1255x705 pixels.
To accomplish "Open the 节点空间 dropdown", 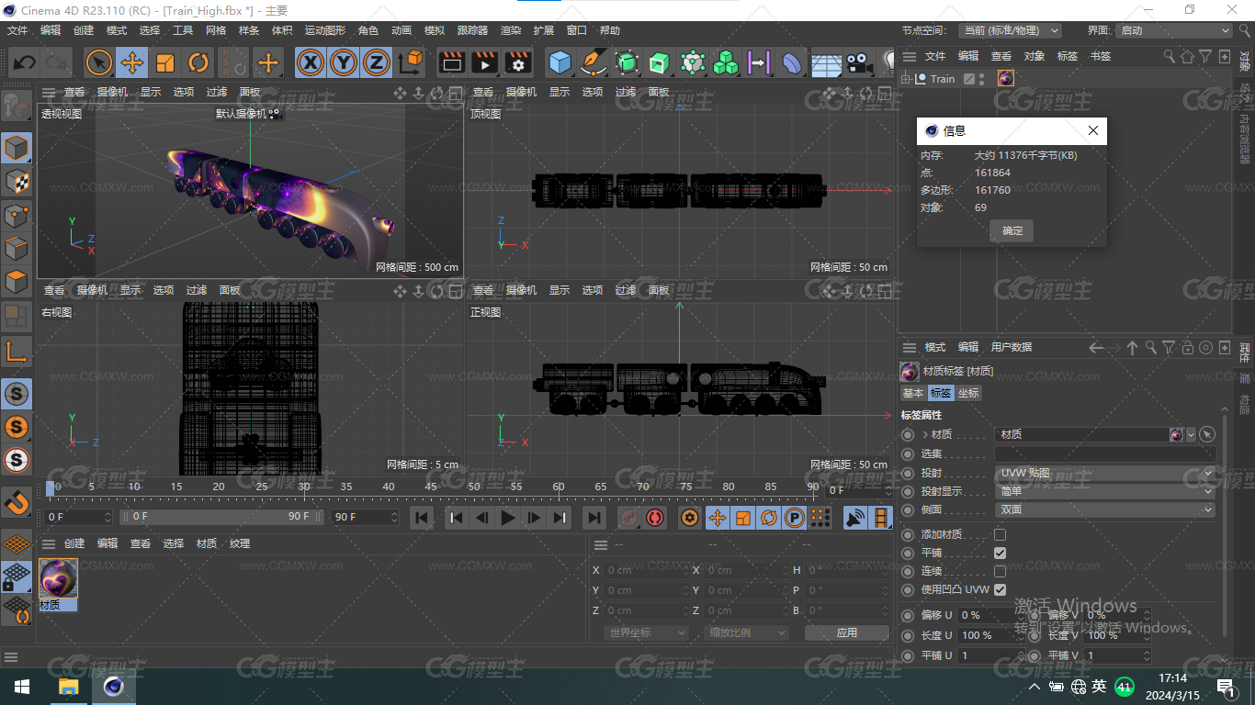I will [1010, 30].
